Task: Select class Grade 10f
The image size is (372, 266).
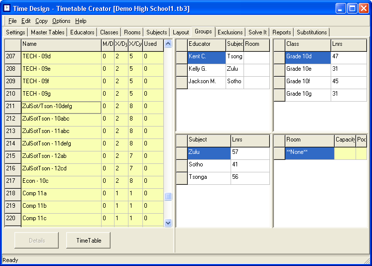Action: tap(308, 81)
